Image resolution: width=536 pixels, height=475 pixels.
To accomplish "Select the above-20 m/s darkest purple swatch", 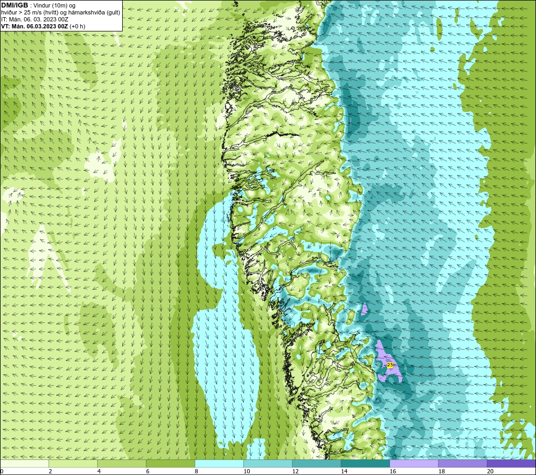I will coord(511,463).
